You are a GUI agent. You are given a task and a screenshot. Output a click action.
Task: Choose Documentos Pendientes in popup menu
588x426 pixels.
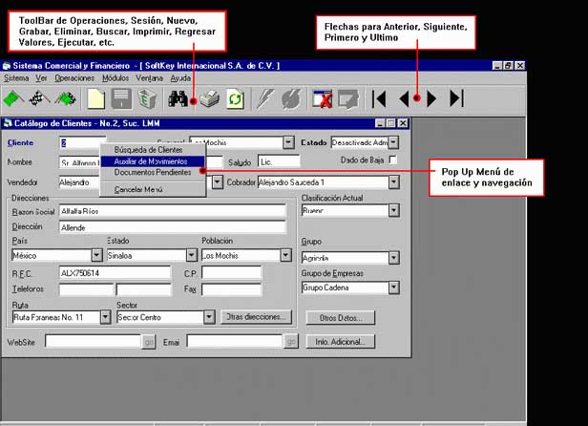click(x=153, y=173)
